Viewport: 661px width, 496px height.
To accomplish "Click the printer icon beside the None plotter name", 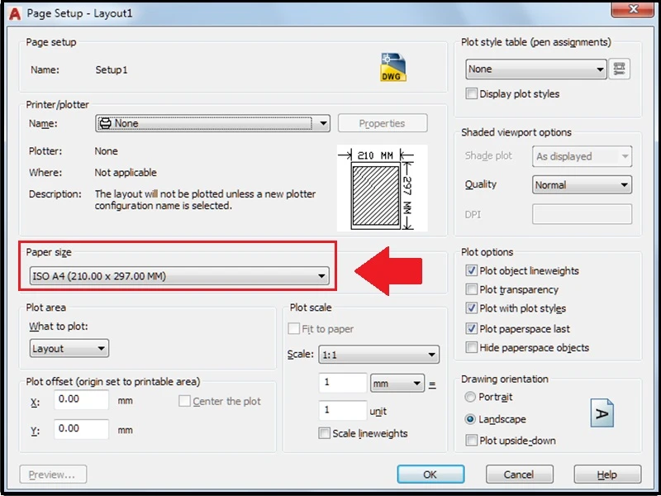I will [x=107, y=122].
